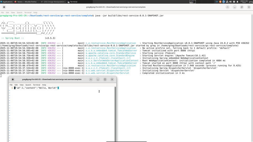
Task: Click the window menu dot of the small terminal
Action: coord(13,79)
